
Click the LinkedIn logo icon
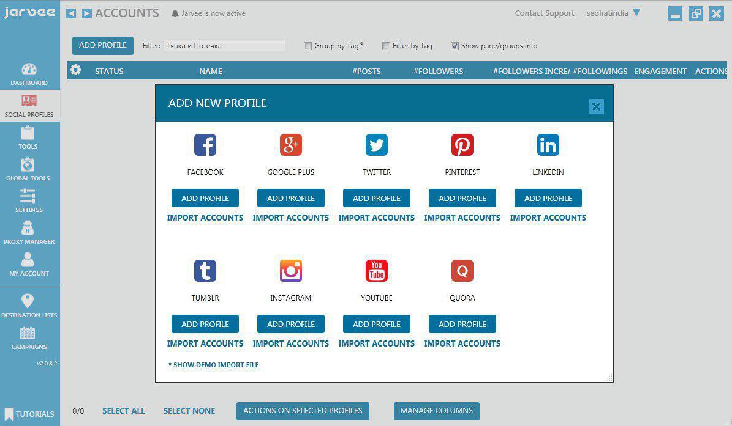pos(548,145)
